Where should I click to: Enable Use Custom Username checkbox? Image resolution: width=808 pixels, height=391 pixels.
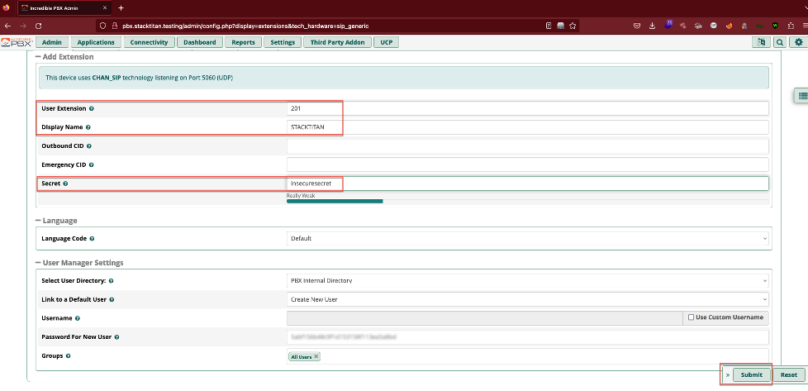tap(691, 317)
